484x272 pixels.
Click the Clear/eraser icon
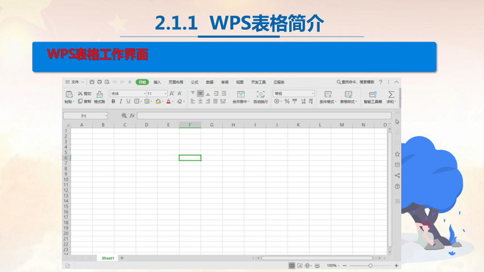point(180,102)
